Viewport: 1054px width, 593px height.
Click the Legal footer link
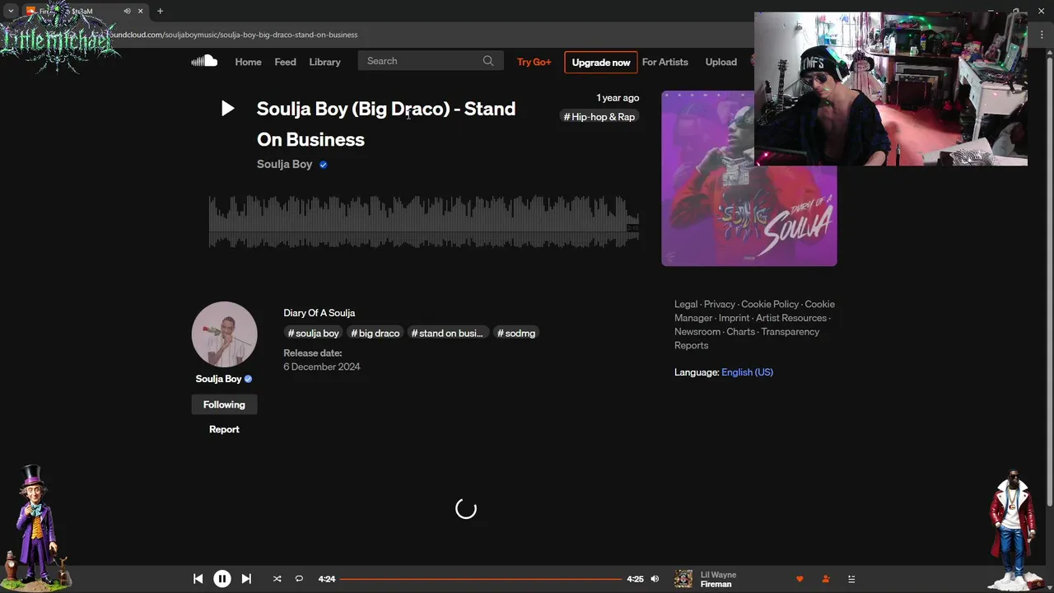[686, 304]
